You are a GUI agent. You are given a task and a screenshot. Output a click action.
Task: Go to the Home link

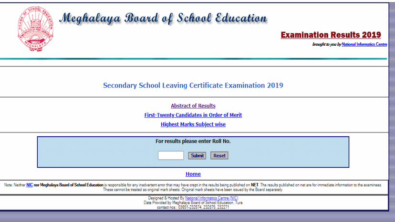click(x=193, y=174)
